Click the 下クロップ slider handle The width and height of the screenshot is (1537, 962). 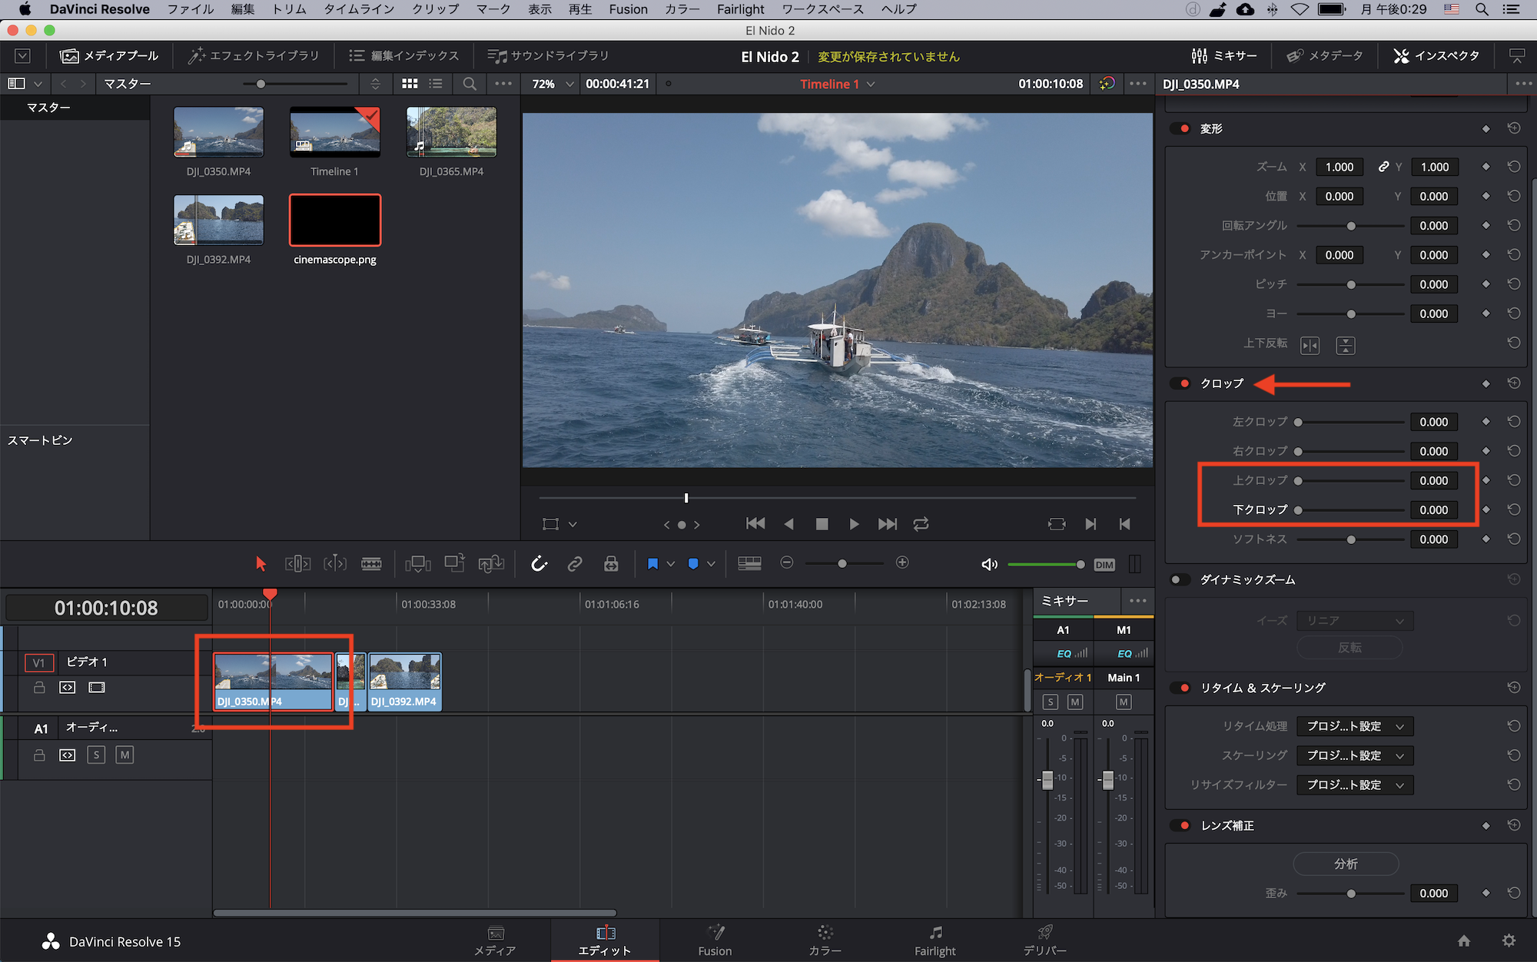[x=1298, y=510]
